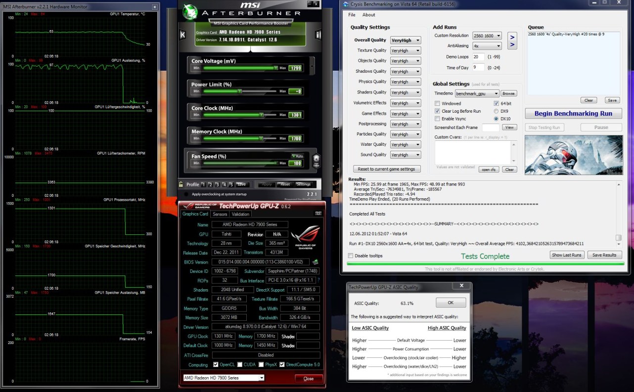Click the GPU-Z screenshot camera icon
634x392 pixels.
[318, 214]
